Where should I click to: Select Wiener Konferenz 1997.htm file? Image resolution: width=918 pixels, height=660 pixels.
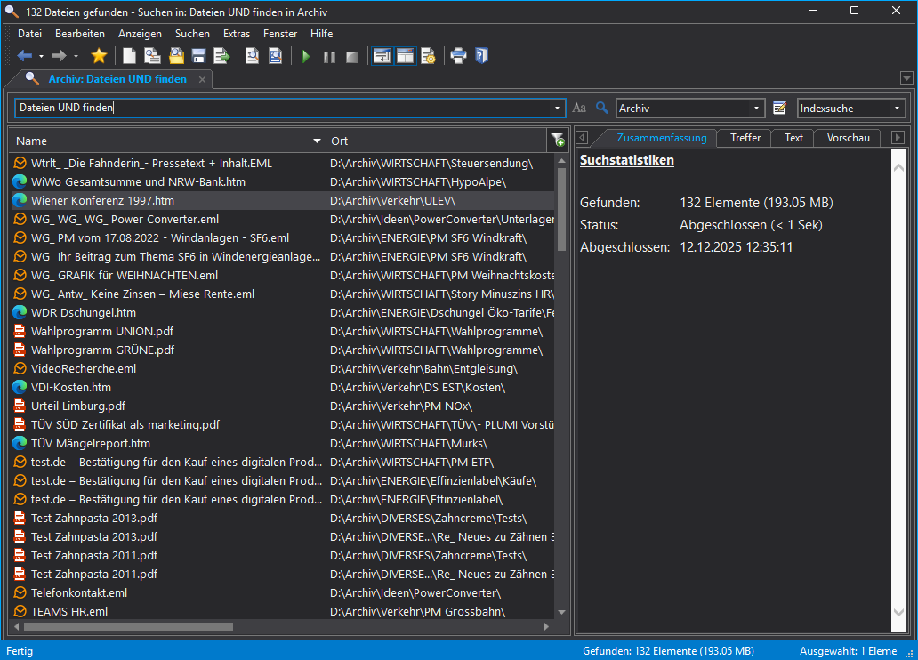(283, 200)
